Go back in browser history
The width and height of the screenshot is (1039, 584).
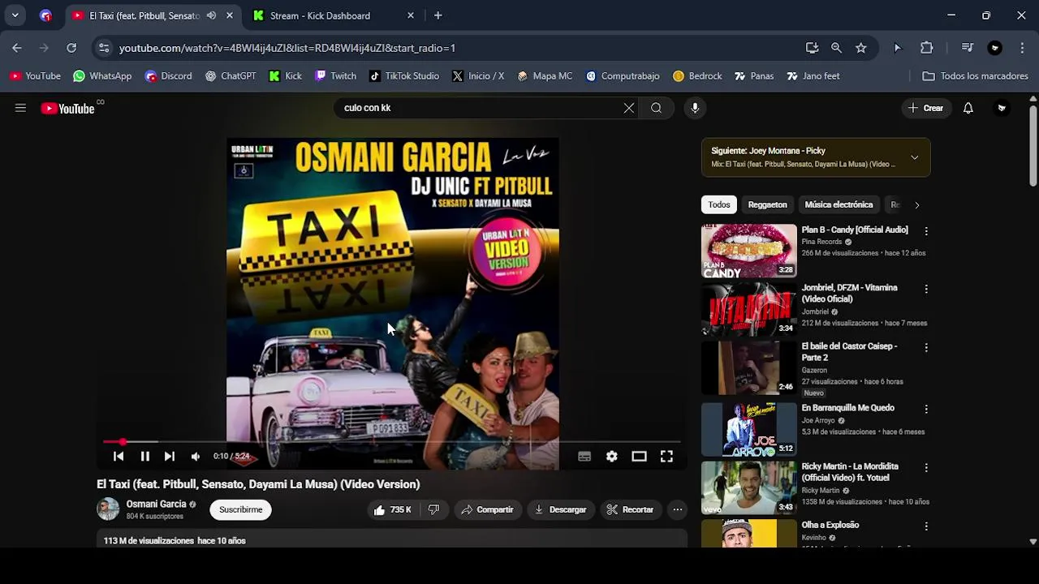click(17, 48)
